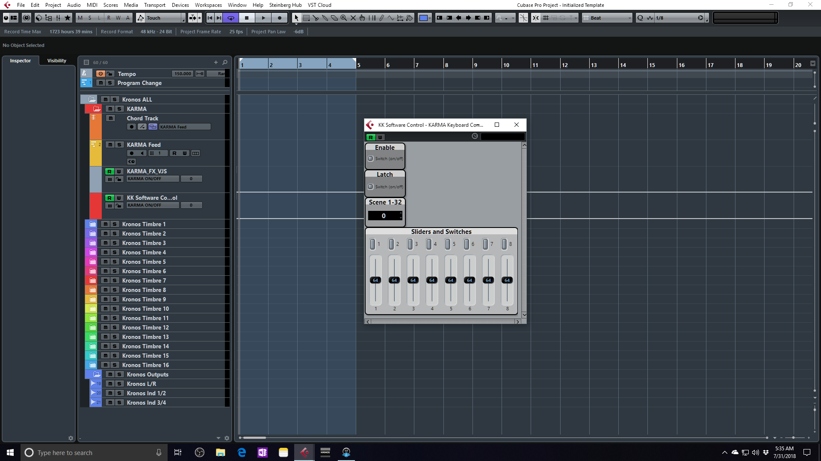Open the Project menu
The height and width of the screenshot is (461, 821).
pos(53,5)
